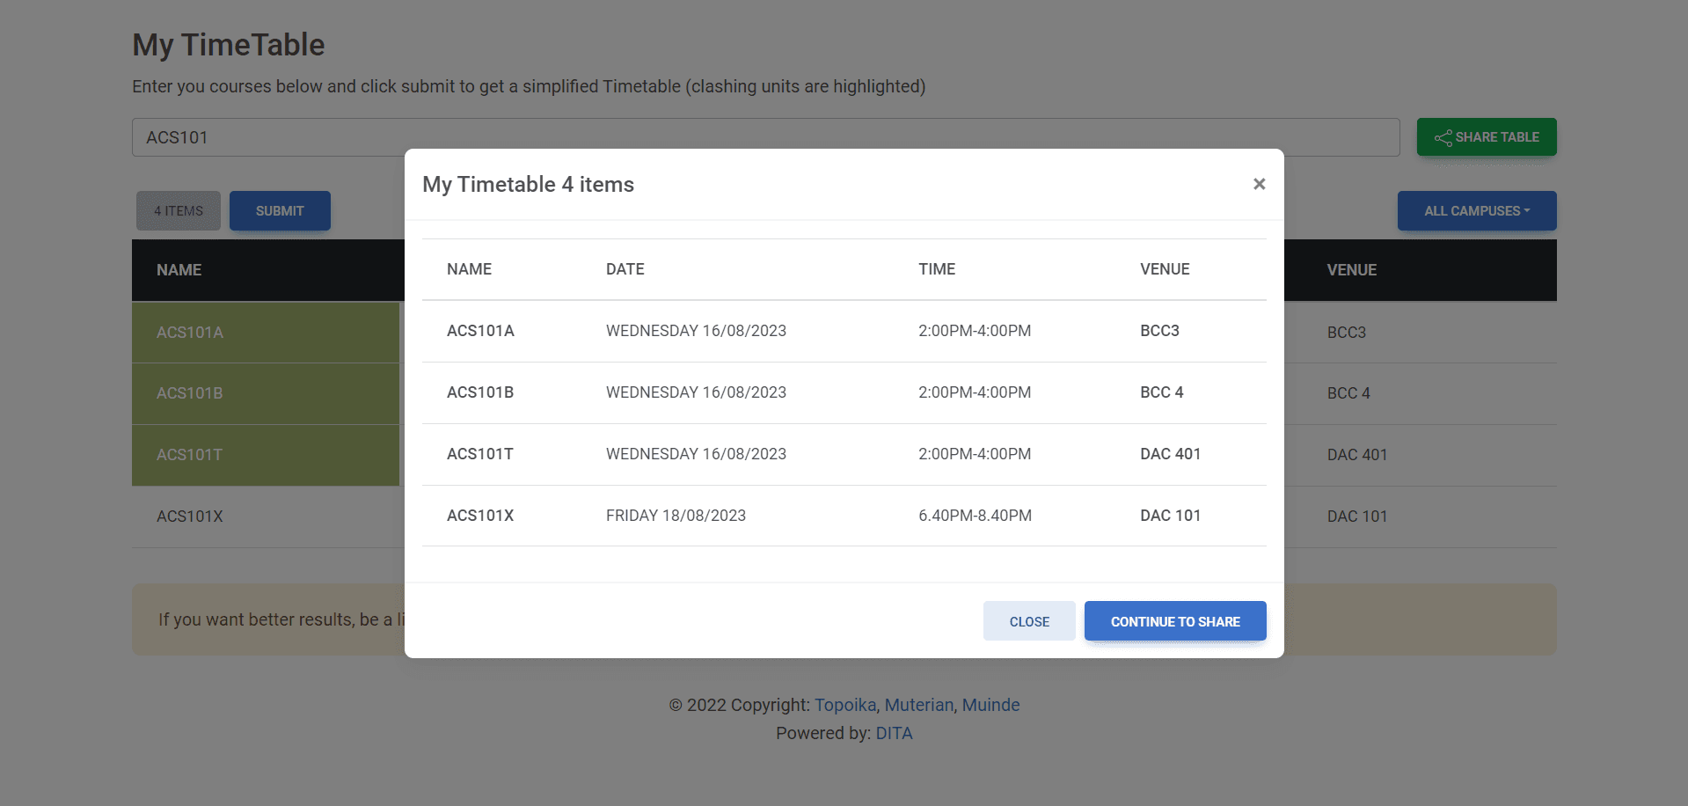Open the Share Table action
The height and width of the screenshot is (806, 1688).
(1486, 137)
